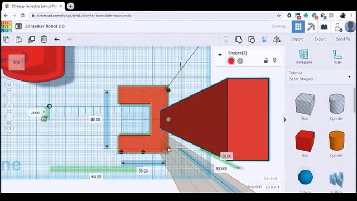Viewport: 357px width, 201px height.
Task: Click the Edit Grid button
Action: 271,179
